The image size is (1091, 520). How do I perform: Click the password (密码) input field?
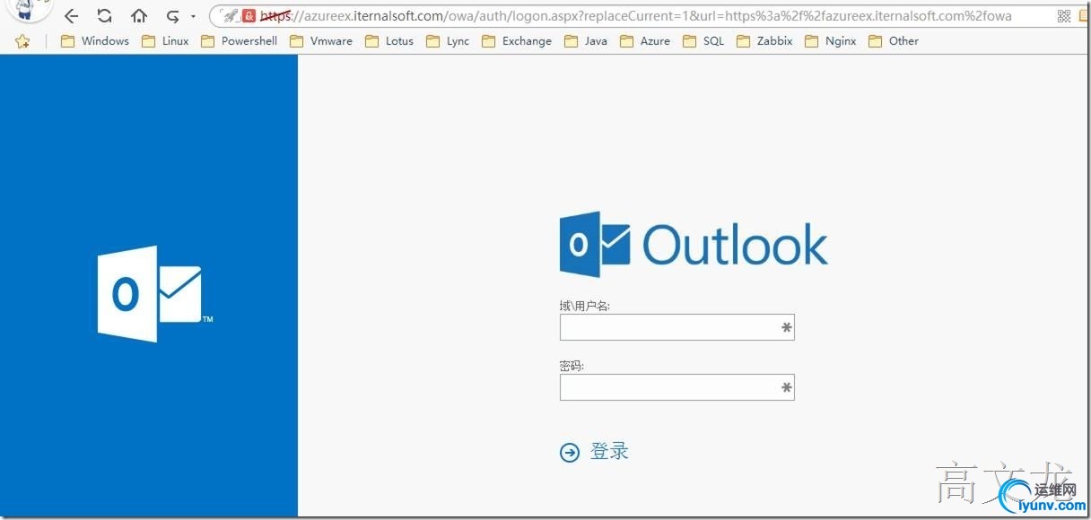tap(676, 387)
